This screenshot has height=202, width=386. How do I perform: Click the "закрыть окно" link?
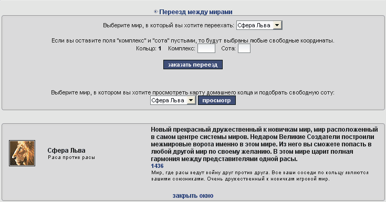[x=193, y=196]
